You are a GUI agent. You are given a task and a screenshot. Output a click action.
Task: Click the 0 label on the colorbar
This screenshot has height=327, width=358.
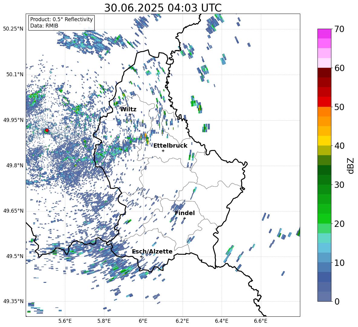coord(337,301)
